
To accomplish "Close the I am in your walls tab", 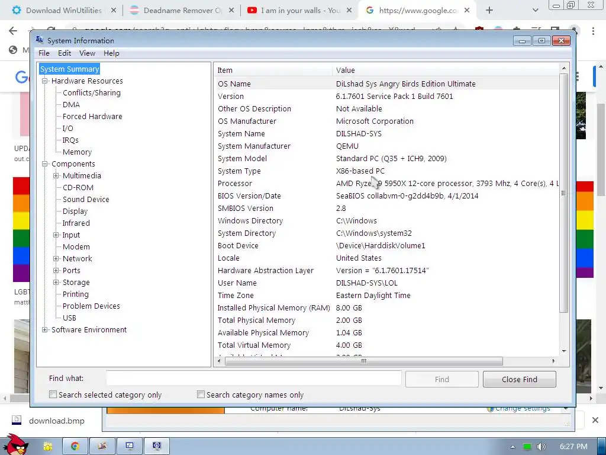I will coord(349,11).
